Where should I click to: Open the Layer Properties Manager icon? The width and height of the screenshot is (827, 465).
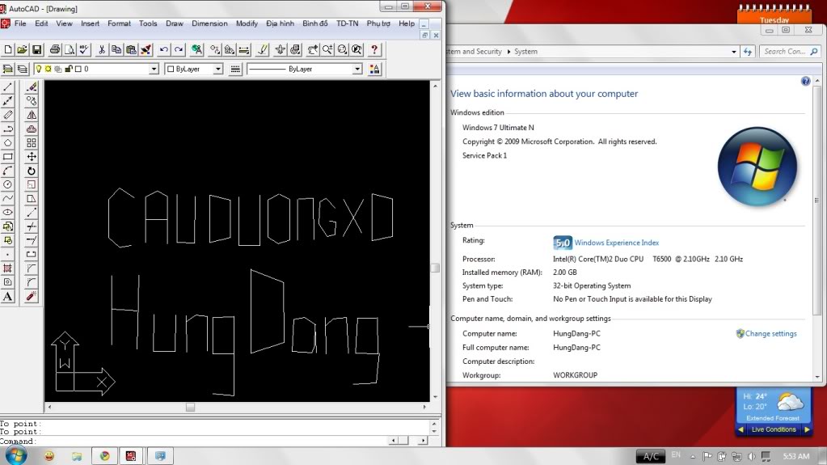click(x=8, y=69)
